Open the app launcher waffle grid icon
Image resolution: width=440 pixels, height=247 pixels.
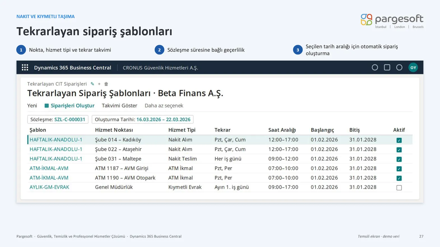click(25, 67)
